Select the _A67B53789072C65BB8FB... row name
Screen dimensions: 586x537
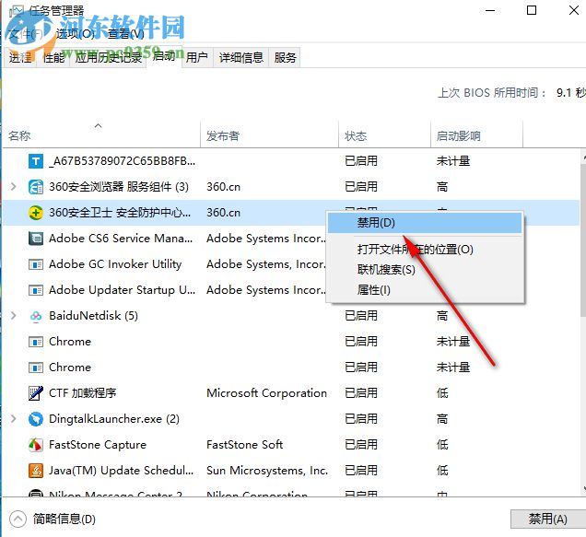123,161
